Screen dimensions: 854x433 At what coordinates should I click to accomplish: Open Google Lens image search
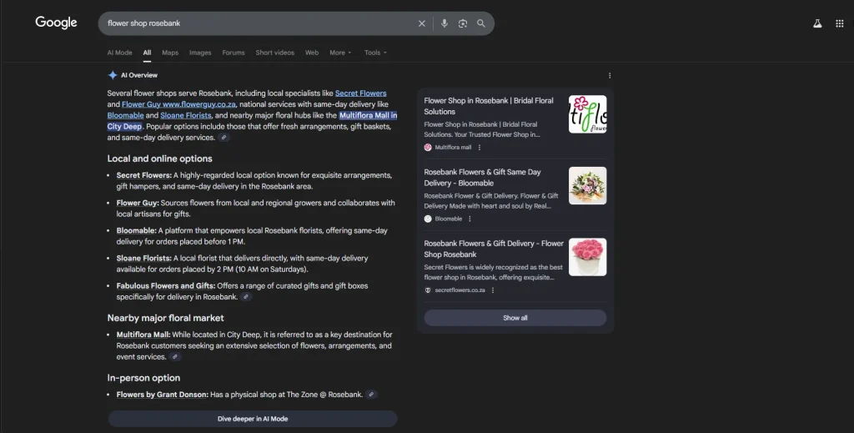[x=463, y=23]
